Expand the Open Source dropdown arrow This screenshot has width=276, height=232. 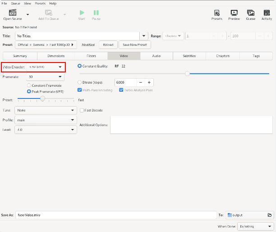pos(28,14)
